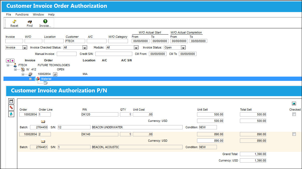302x169 pixels.
Task: Collapse the FTECH customer tree node
Action: pos(8,65)
